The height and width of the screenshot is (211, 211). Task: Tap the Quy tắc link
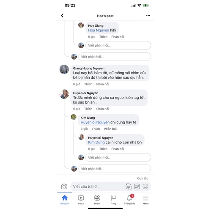pos(142,178)
